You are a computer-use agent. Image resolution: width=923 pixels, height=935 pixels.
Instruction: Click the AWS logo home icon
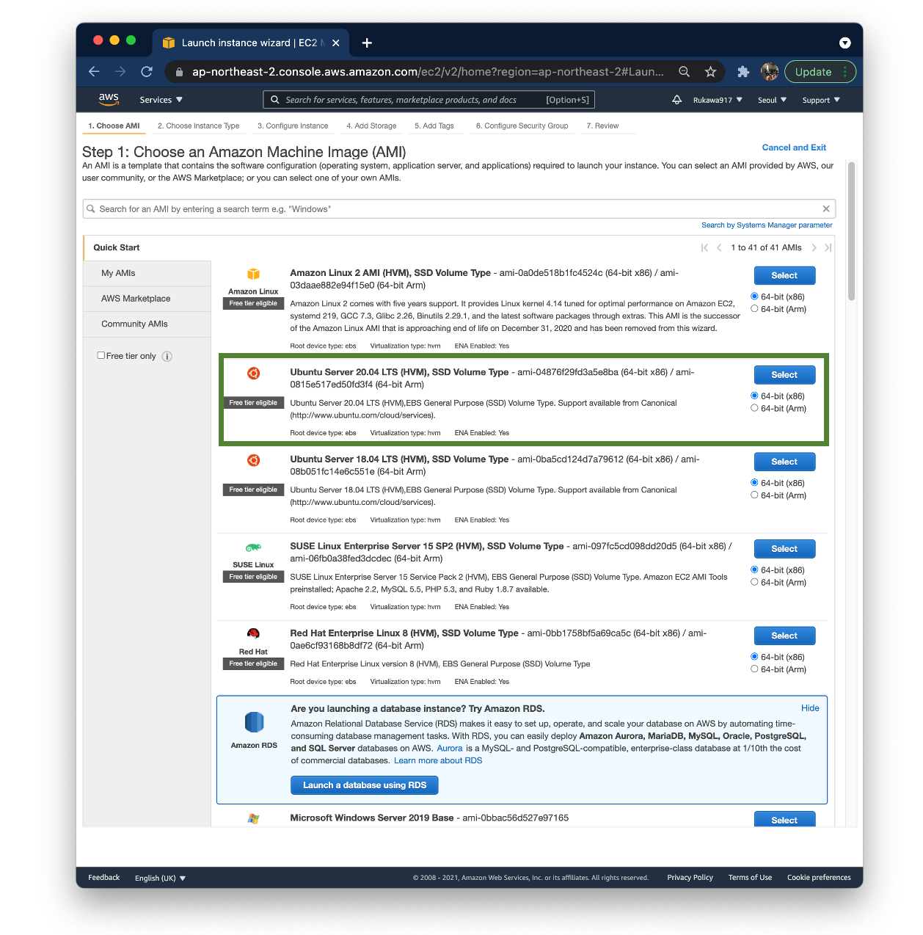[109, 99]
